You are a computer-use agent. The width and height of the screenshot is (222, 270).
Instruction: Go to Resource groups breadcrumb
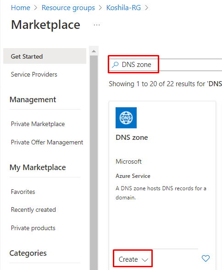[x=68, y=8]
